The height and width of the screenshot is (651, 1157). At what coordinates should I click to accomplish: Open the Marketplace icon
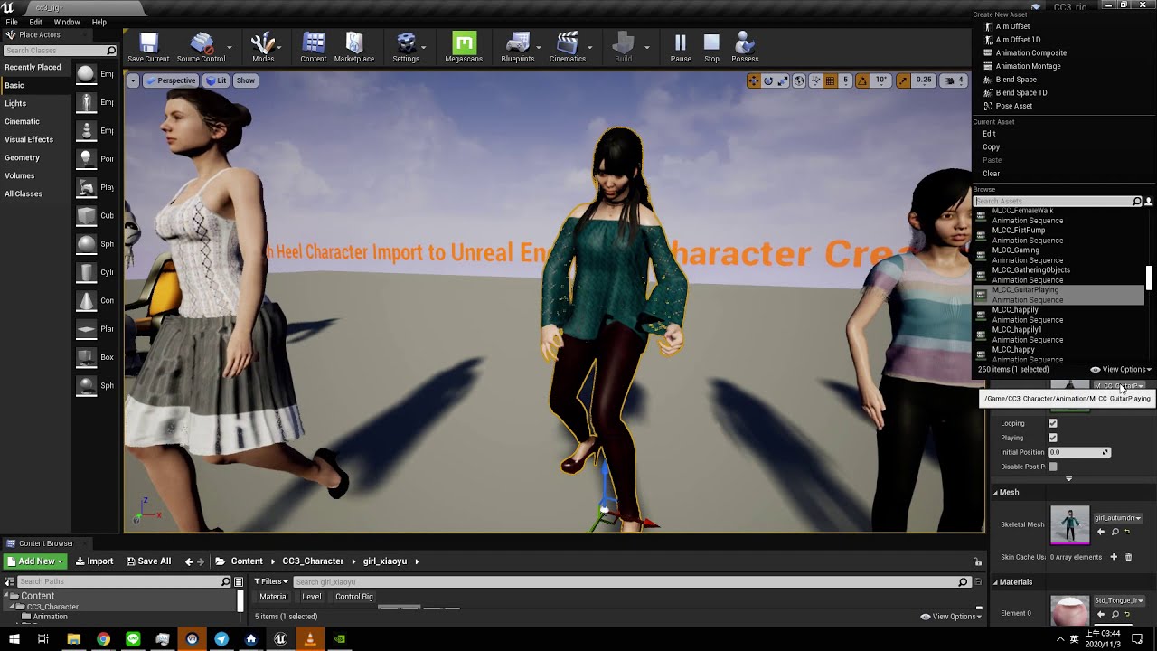click(354, 48)
